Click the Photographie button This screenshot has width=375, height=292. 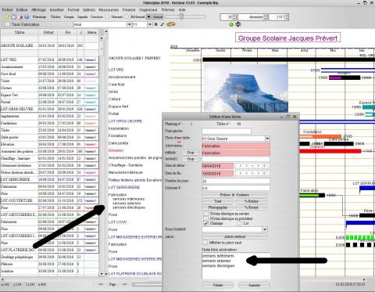click(x=218, y=207)
